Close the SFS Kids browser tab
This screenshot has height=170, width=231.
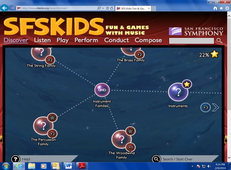tap(149, 8)
